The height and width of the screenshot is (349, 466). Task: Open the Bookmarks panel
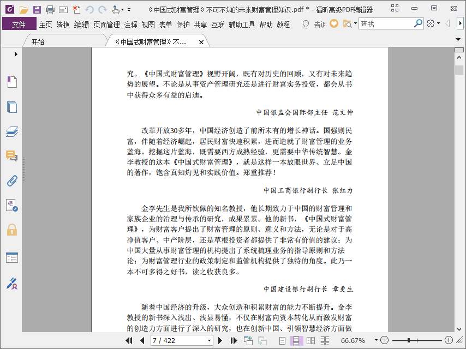tap(12, 82)
